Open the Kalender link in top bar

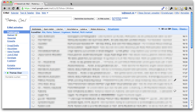click(15, 13)
